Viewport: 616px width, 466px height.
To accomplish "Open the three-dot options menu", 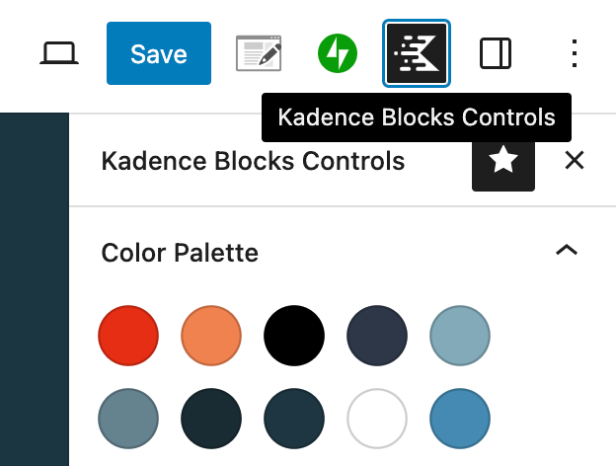I will click(x=575, y=53).
